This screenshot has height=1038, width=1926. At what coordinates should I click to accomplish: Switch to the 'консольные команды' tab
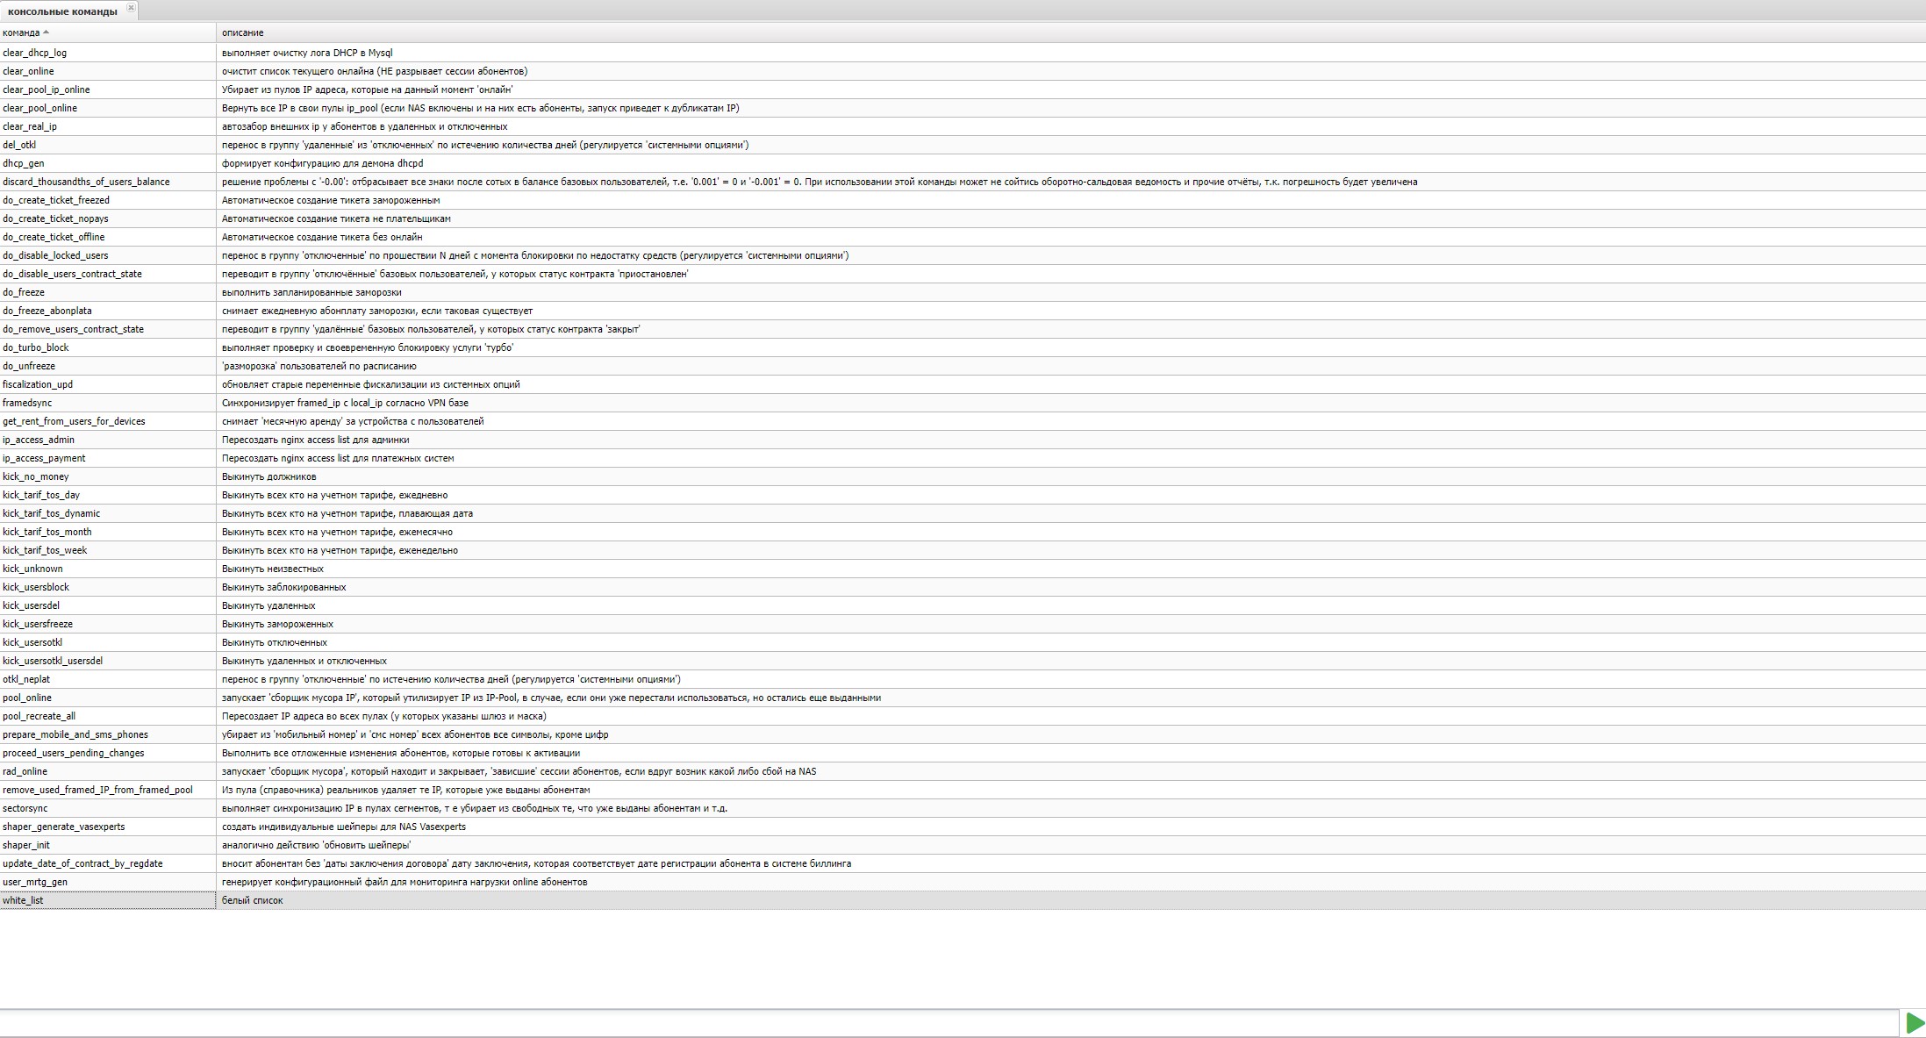62,11
